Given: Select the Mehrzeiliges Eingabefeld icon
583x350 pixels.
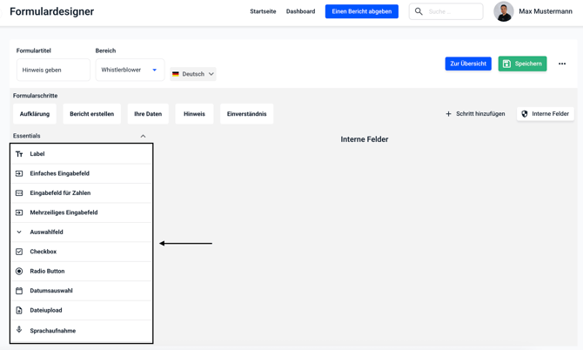Looking at the screenshot, I should point(19,212).
